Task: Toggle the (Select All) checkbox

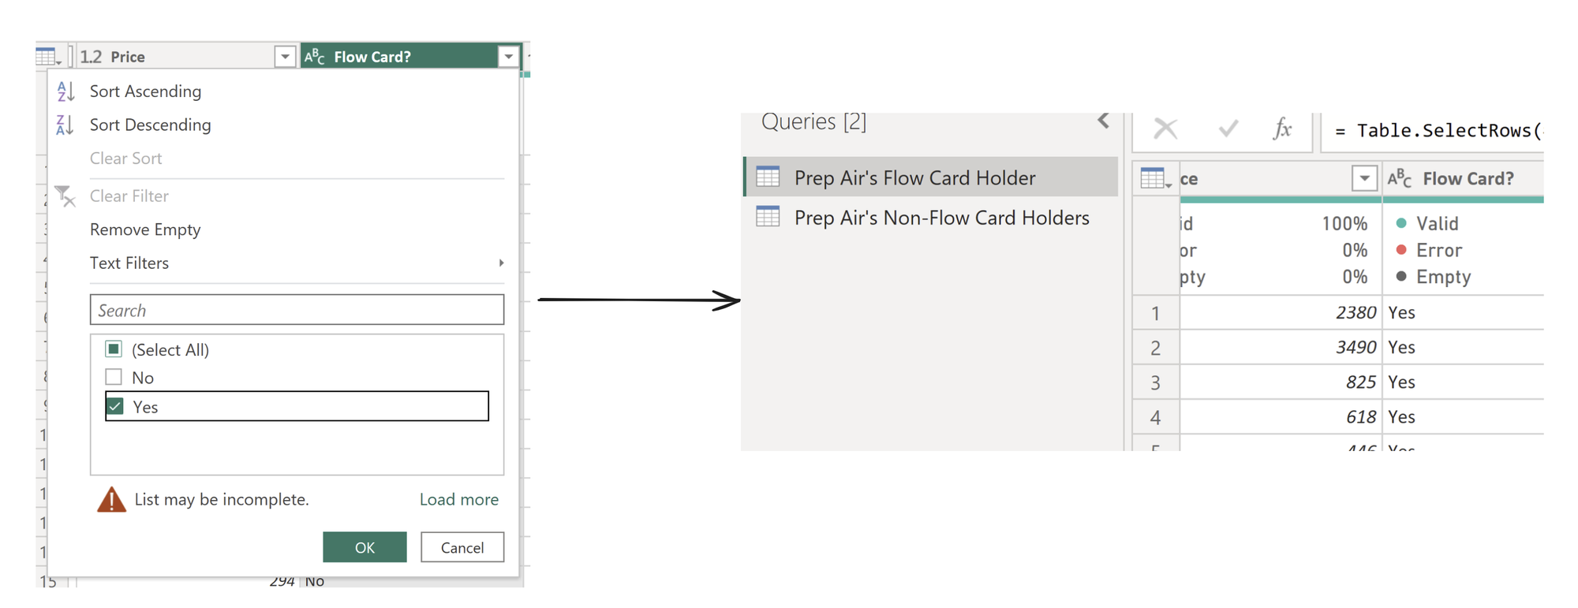Action: click(x=114, y=349)
